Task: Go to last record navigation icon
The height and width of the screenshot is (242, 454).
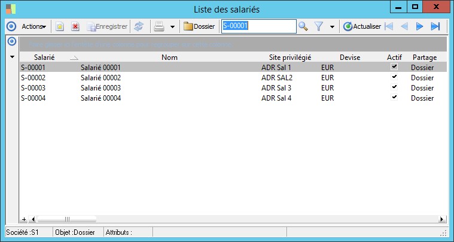Action: click(x=435, y=27)
